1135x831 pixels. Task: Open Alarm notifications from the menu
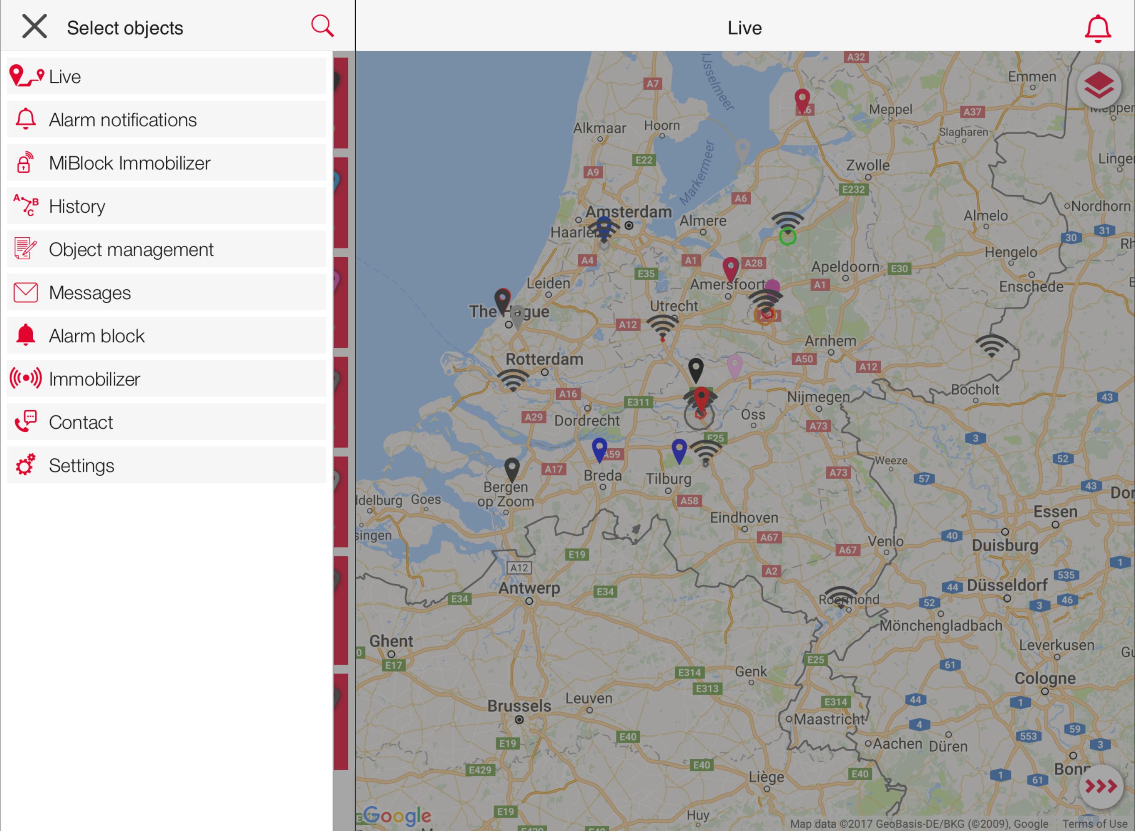coord(167,120)
